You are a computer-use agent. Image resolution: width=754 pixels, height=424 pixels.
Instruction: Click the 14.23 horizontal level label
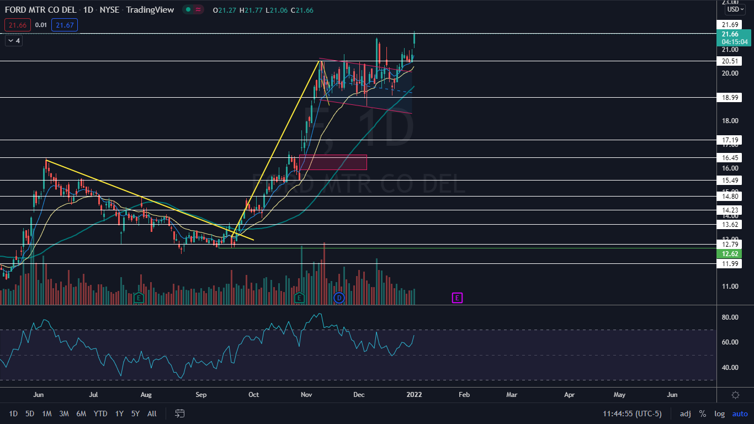731,210
